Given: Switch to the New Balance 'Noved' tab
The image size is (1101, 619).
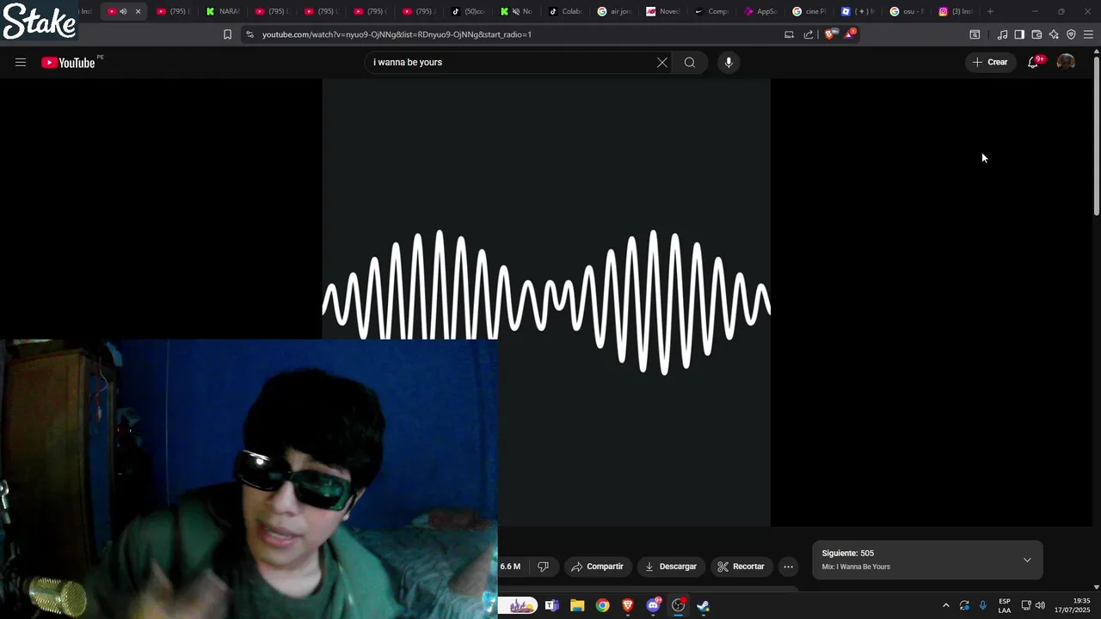Looking at the screenshot, I should [664, 11].
